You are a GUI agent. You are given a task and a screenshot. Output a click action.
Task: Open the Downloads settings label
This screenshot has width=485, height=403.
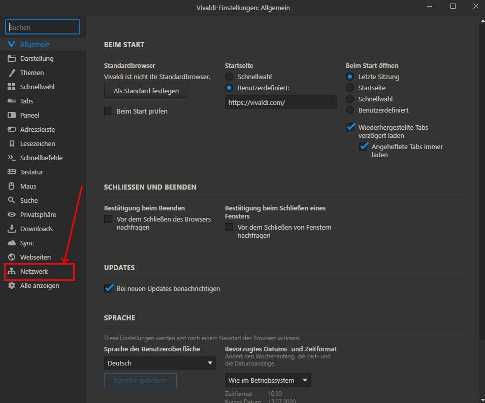37,229
